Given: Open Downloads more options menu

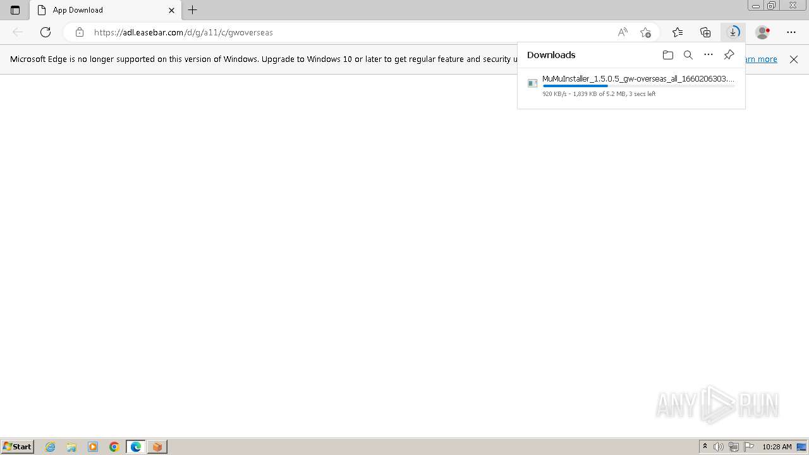Looking at the screenshot, I should tap(709, 55).
